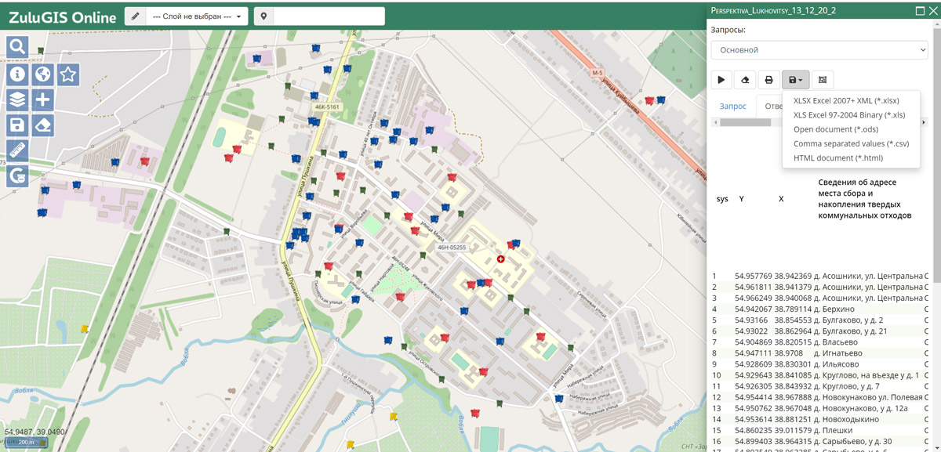Viewport: 941px width, 452px height.
Task: Click the location search input field
Action: point(329,16)
